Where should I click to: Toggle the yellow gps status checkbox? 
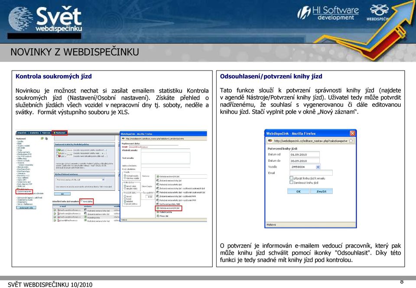[x=57, y=153]
